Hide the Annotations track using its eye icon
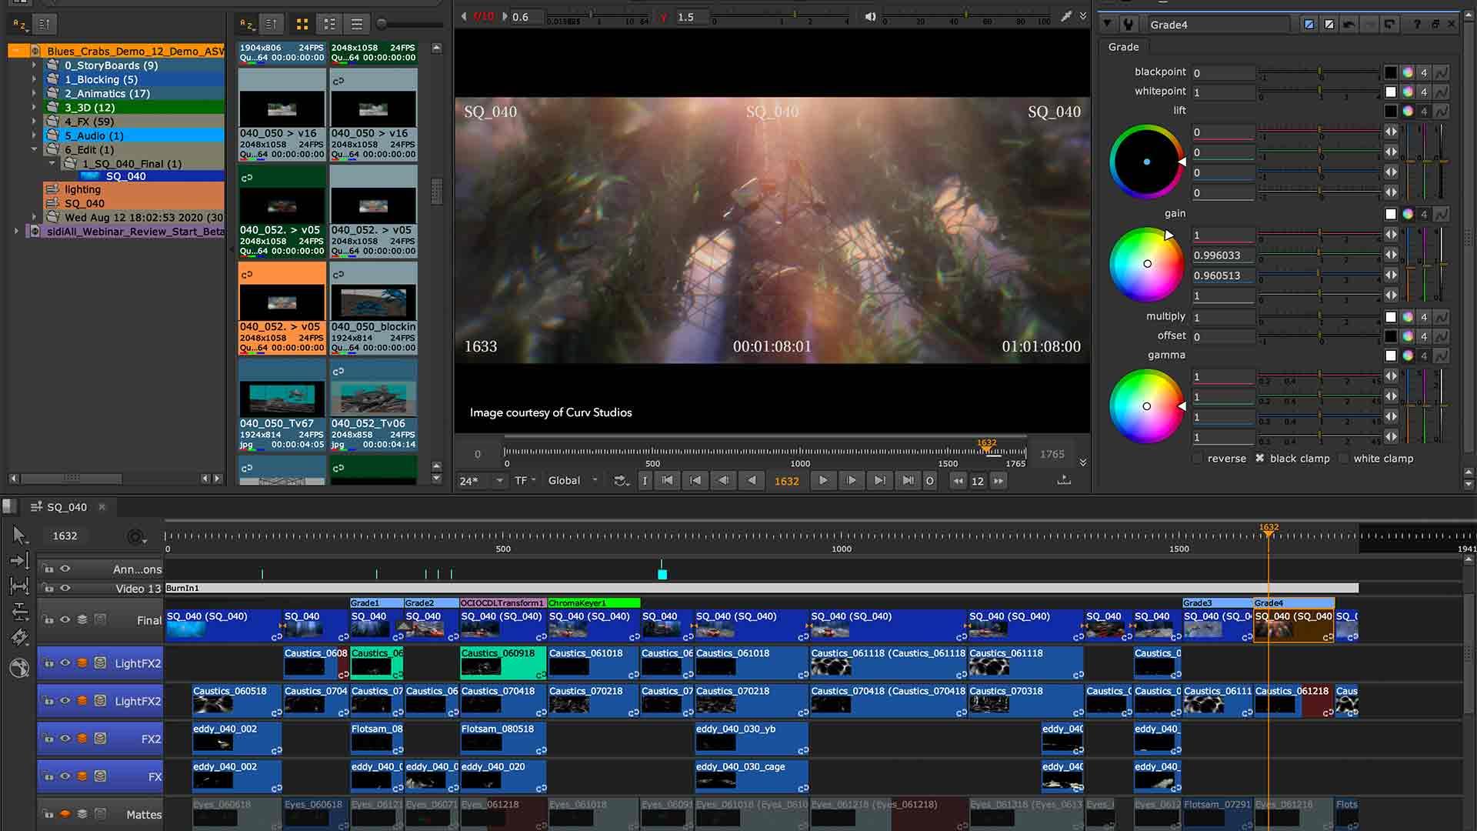Viewport: 1477px width, 831px height. pyautogui.click(x=65, y=569)
